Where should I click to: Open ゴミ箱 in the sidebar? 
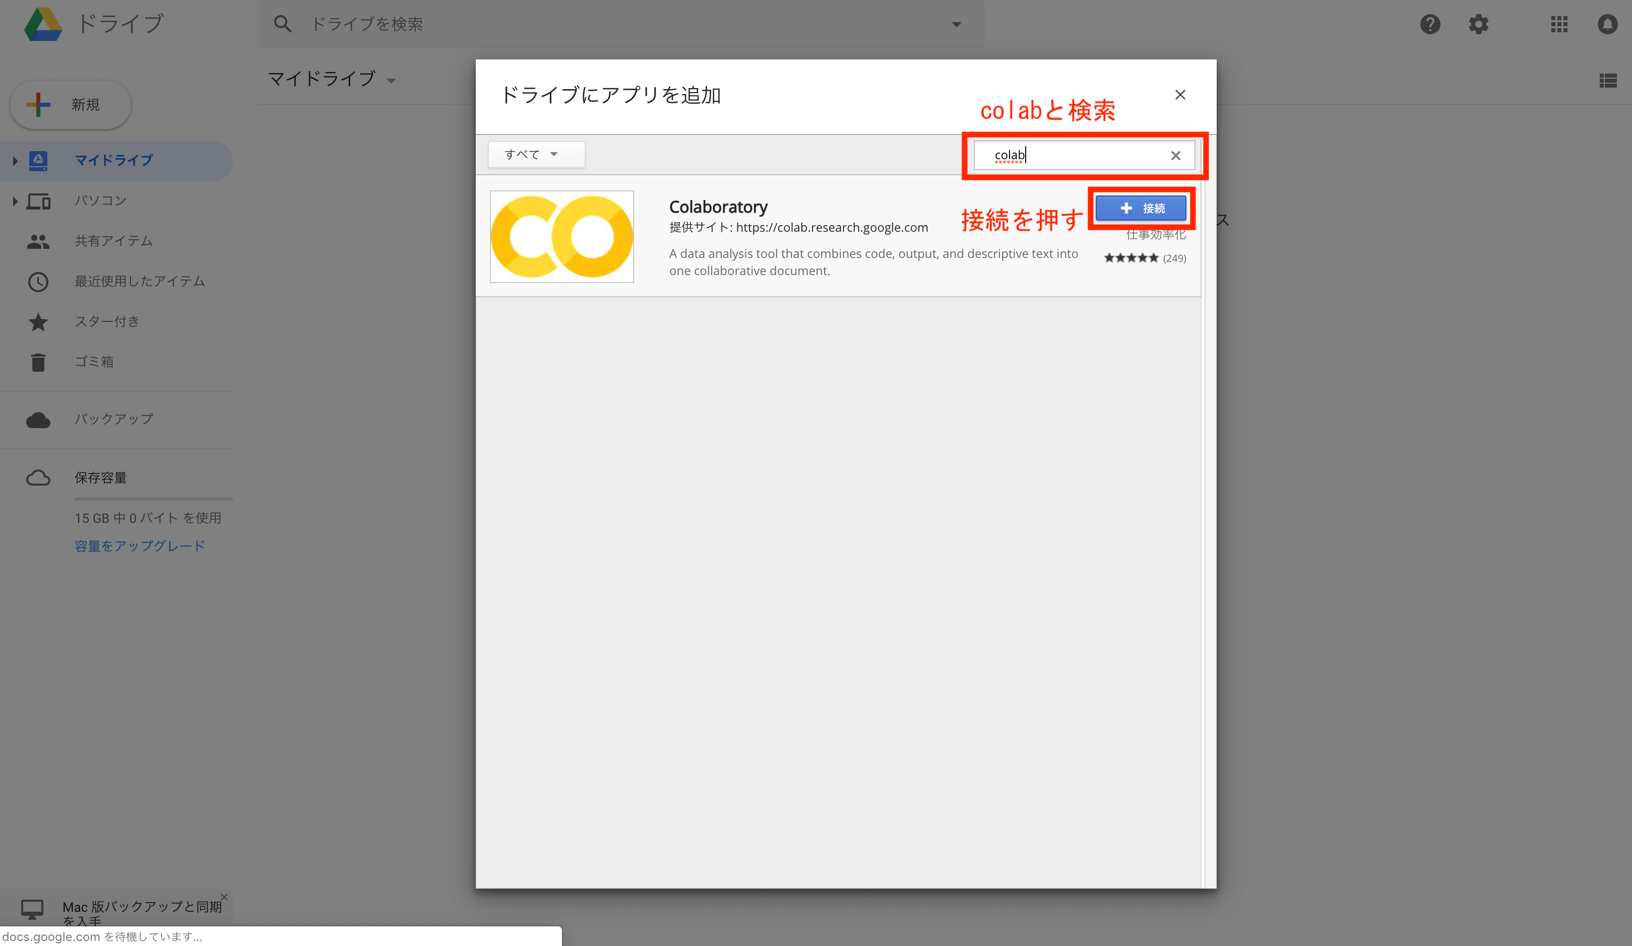tap(116, 362)
